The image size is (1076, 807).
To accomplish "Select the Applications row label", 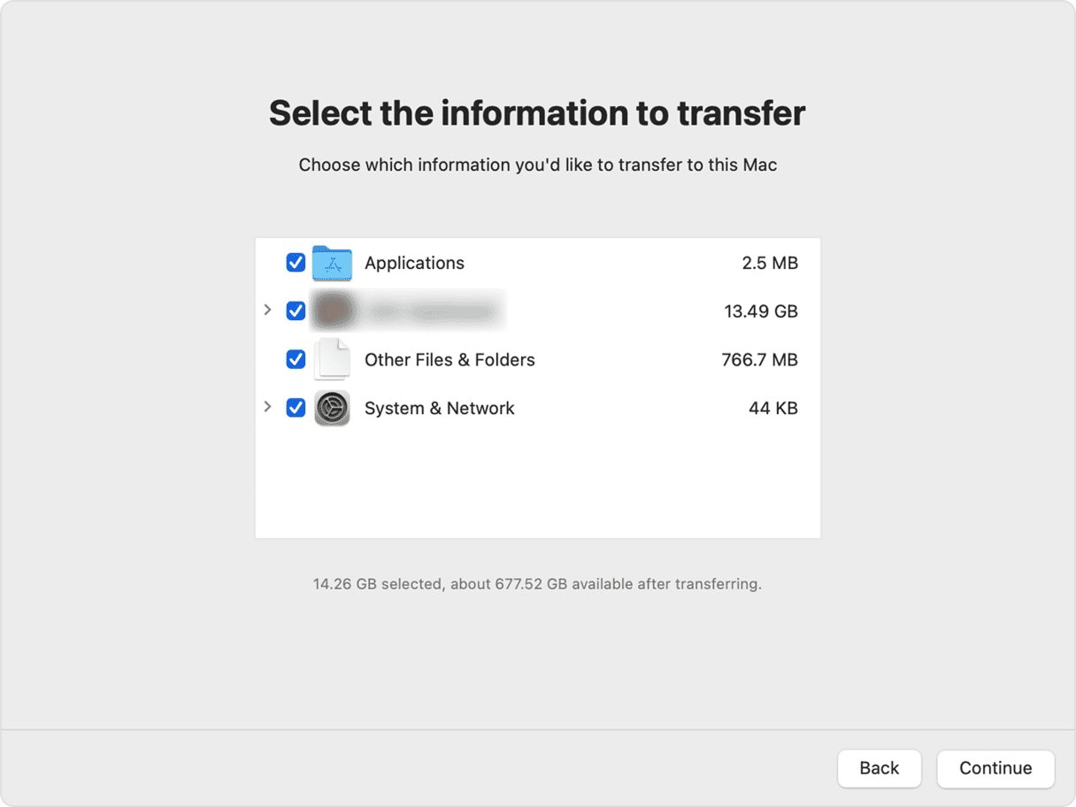I will point(414,263).
